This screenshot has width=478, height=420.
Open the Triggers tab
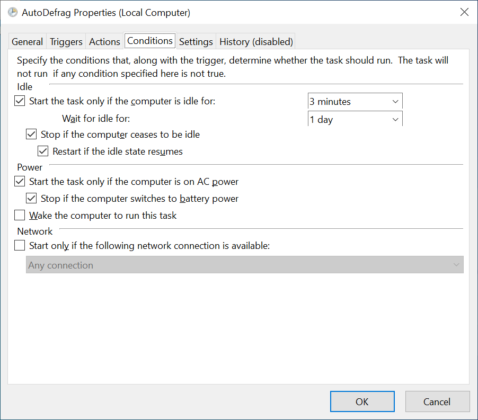(66, 41)
